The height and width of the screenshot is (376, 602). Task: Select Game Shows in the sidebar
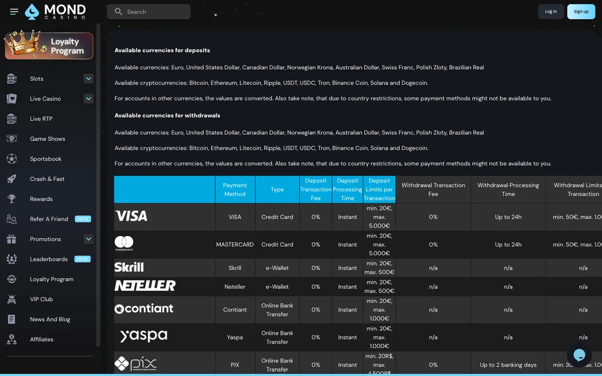pos(48,139)
